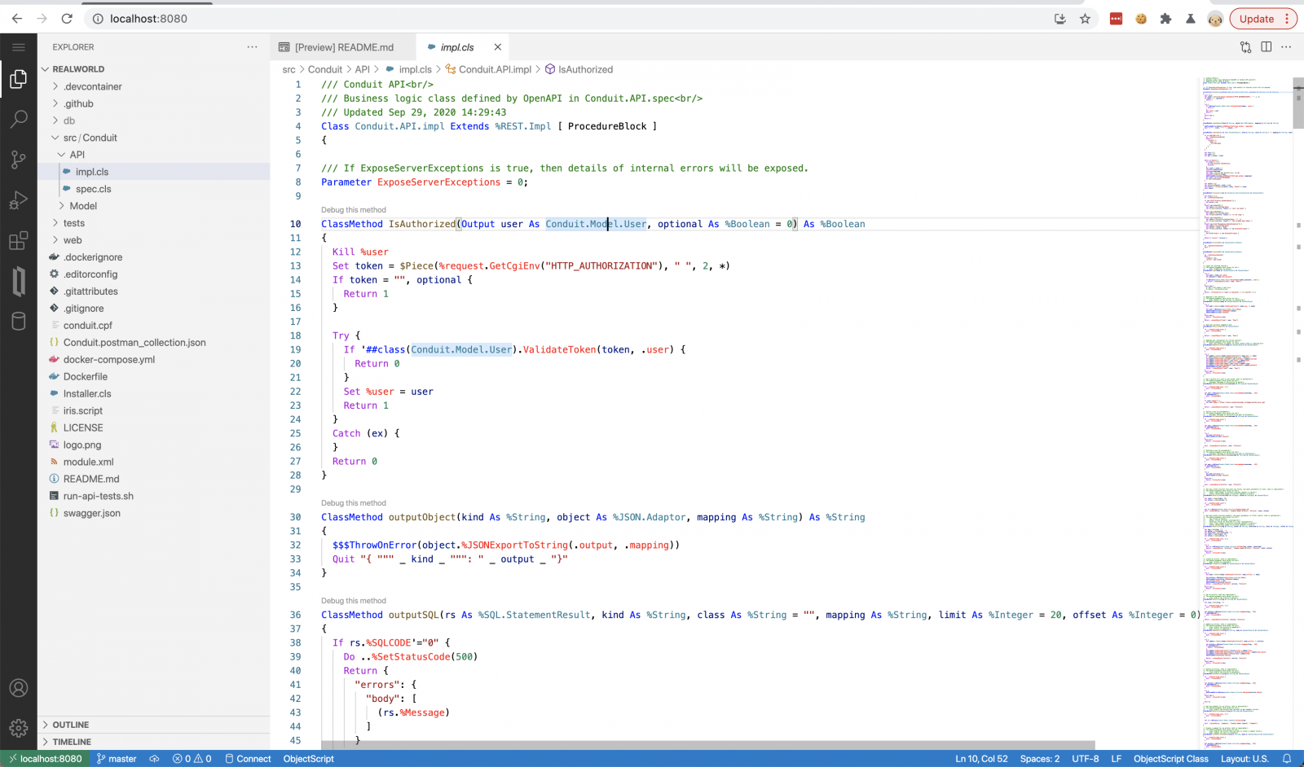The image size is (1304, 767).
Task: Close the impl.cls tab
Action: point(497,47)
